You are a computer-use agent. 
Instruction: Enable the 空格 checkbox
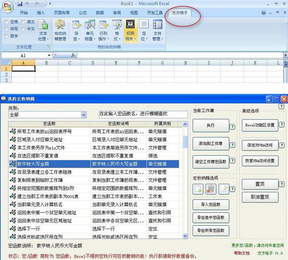[6, 22]
